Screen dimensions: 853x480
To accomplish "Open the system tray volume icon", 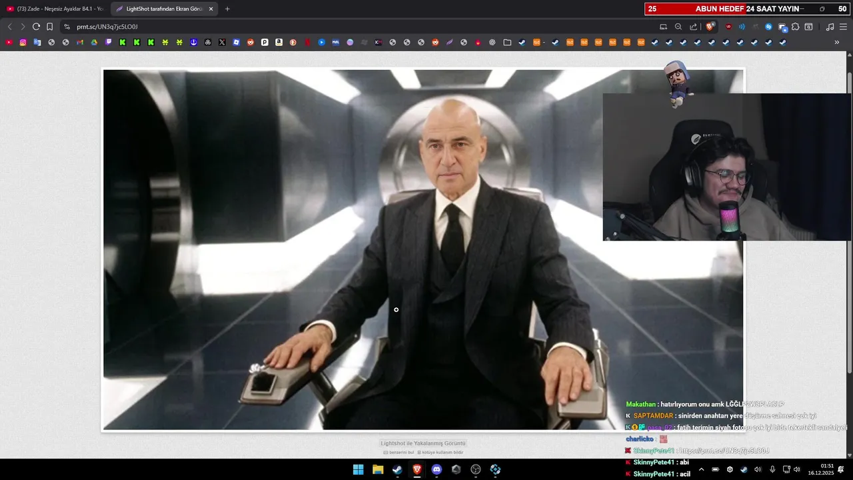I will point(796,469).
